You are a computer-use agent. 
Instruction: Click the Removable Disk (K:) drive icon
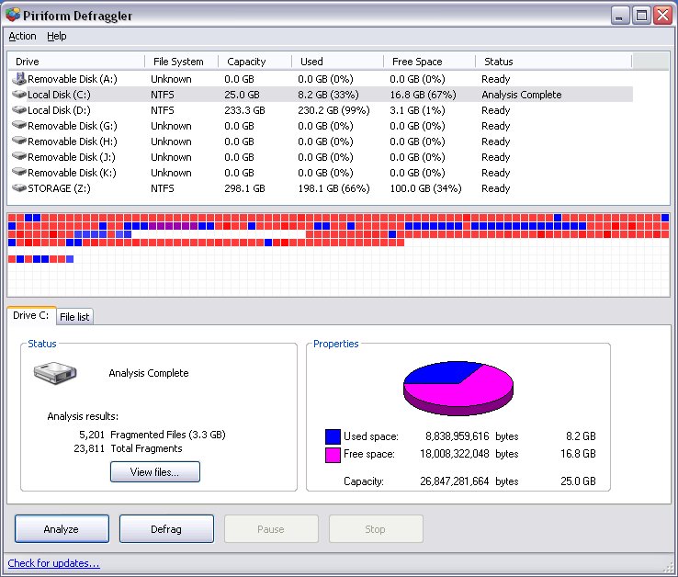pyautogui.click(x=19, y=173)
